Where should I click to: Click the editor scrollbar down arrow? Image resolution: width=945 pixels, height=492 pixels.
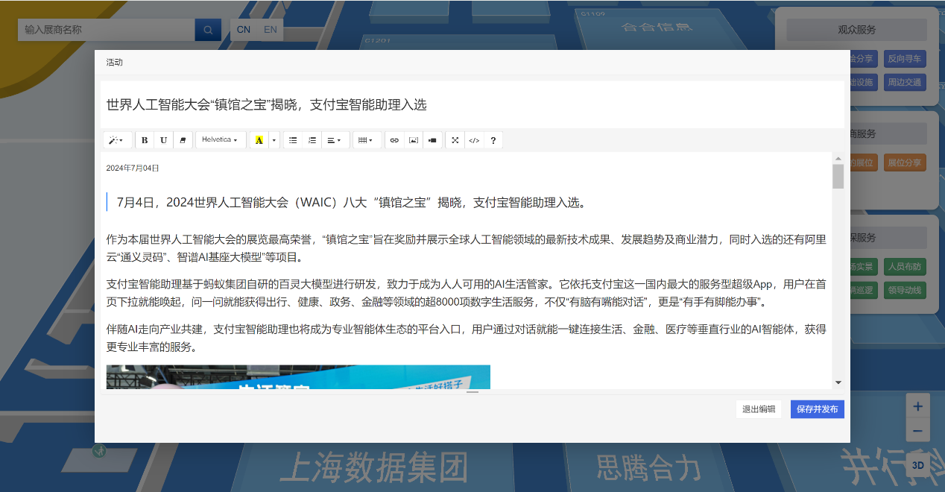(x=838, y=382)
